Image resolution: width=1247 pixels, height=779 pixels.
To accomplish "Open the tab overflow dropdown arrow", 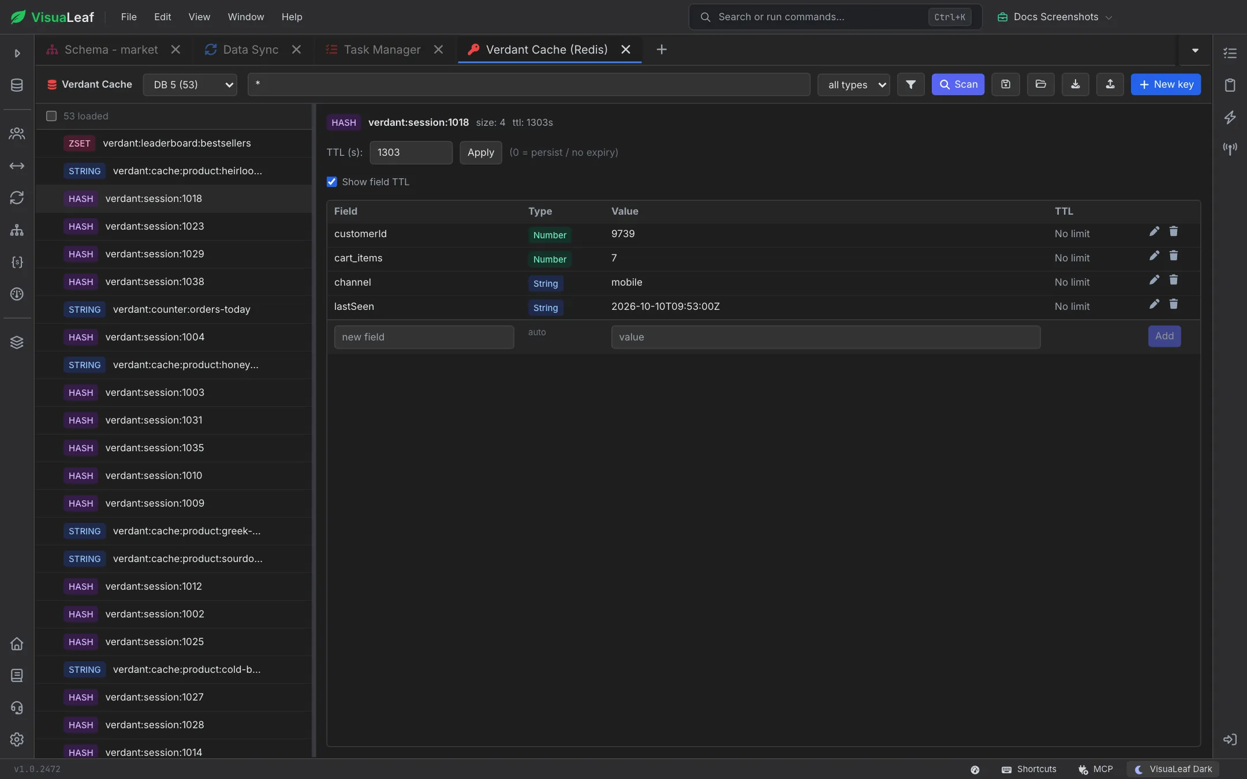I will tap(1195, 50).
